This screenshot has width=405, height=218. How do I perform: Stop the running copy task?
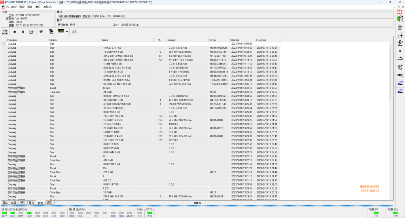tap(15, 32)
